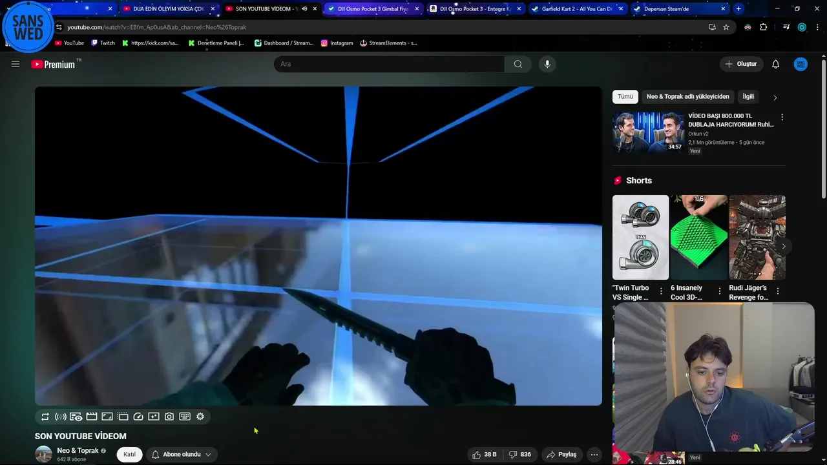Image resolution: width=827 pixels, height=465 pixels.
Task: Open the menu of the Rudi Jäger's Revenge short
Action: 778,291
